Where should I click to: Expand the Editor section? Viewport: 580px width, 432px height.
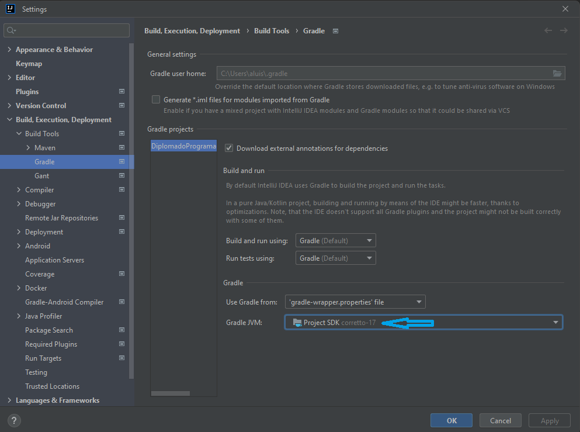[9, 77]
